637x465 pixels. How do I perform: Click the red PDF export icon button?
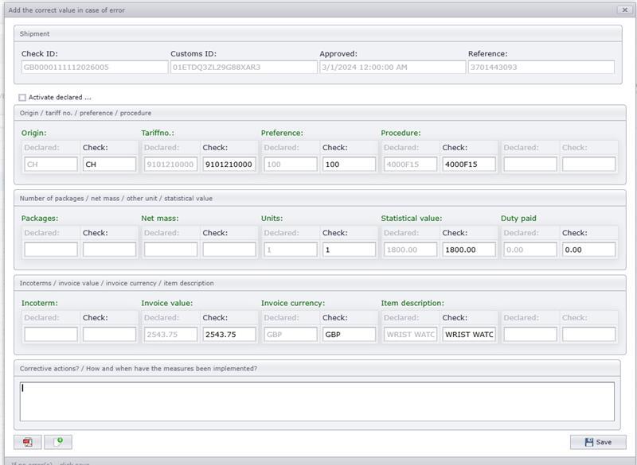pyautogui.click(x=28, y=442)
